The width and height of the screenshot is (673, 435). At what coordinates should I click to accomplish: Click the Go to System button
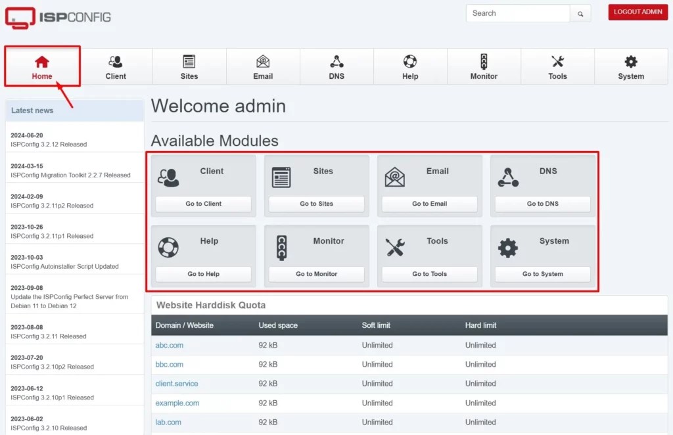[542, 274]
